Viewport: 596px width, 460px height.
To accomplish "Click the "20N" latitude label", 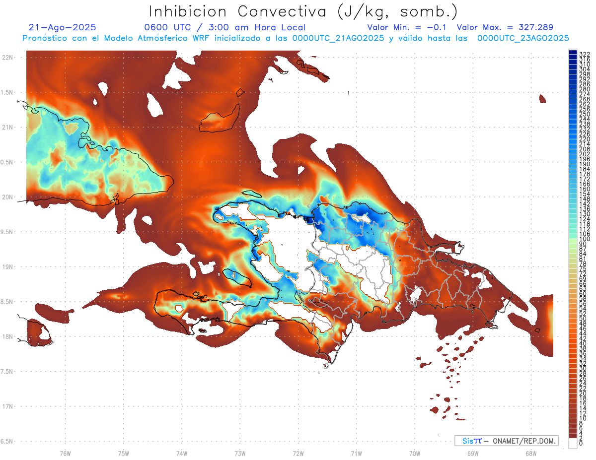I will coord(7,197).
